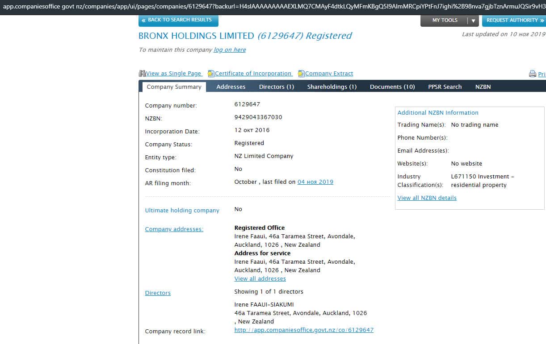546x344 pixels.
Task: Open the Directors section link
Action: coord(158,293)
